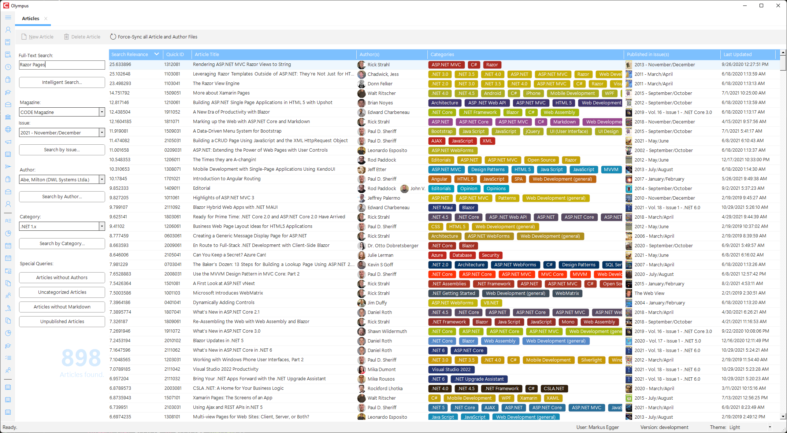
Task: Click the megaphone icon in the sidebar
Action: 8,142
